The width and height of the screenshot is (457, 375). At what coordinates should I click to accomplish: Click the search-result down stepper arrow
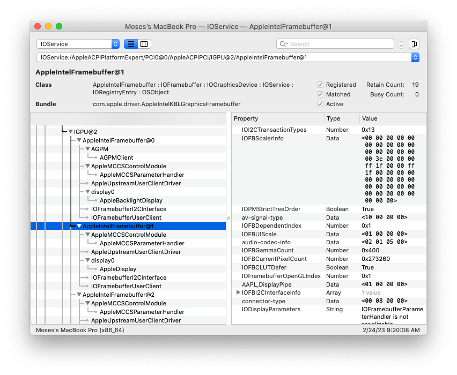(x=401, y=46)
